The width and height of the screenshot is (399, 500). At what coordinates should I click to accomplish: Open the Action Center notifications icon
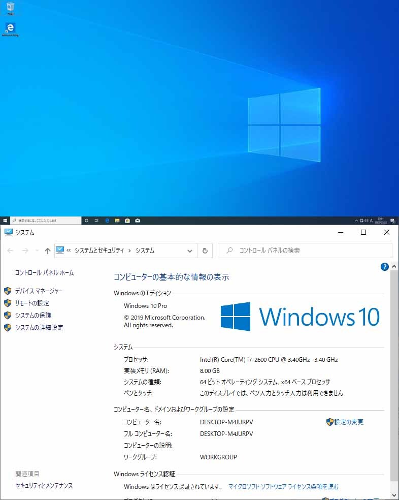pos(392,221)
